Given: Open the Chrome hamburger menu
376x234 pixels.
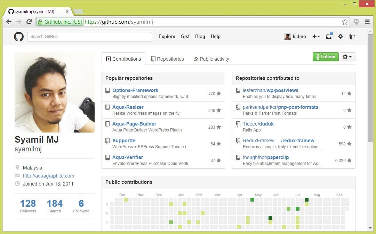Looking at the screenshot, I should [367, 22].
